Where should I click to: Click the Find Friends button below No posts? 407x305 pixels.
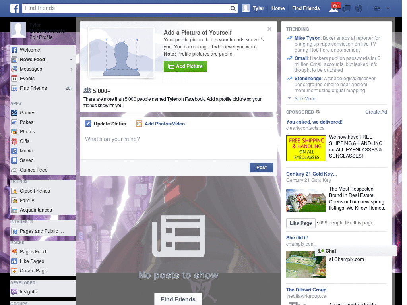(x=178, y=299)
